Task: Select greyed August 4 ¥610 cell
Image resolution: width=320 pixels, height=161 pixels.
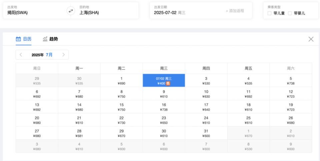Action: click(79, 146)
